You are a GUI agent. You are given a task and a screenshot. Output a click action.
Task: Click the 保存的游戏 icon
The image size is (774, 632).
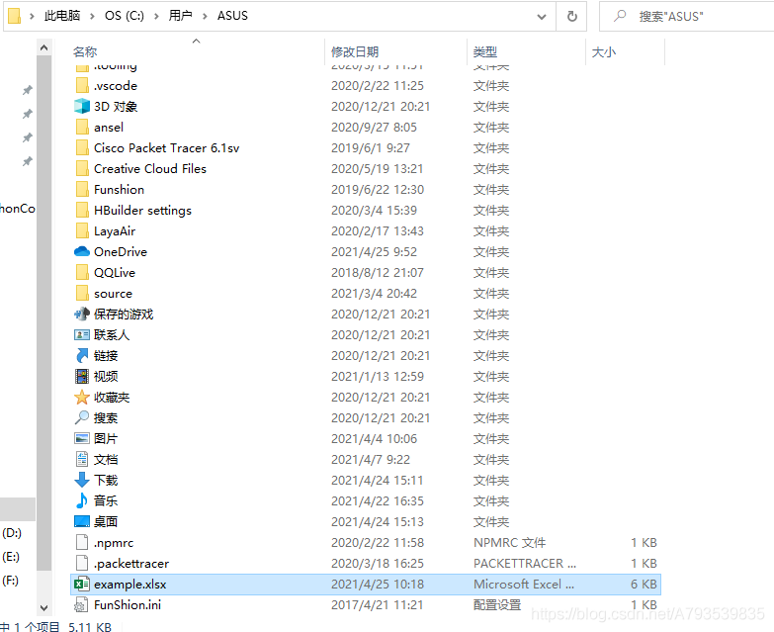coord(81,315)
